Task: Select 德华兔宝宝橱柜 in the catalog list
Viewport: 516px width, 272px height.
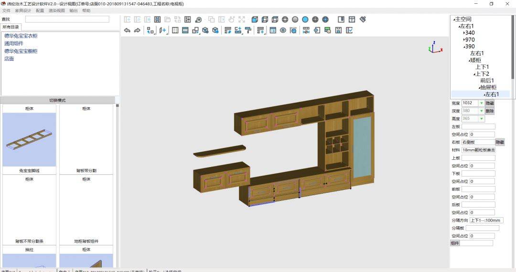Action: 21,51
